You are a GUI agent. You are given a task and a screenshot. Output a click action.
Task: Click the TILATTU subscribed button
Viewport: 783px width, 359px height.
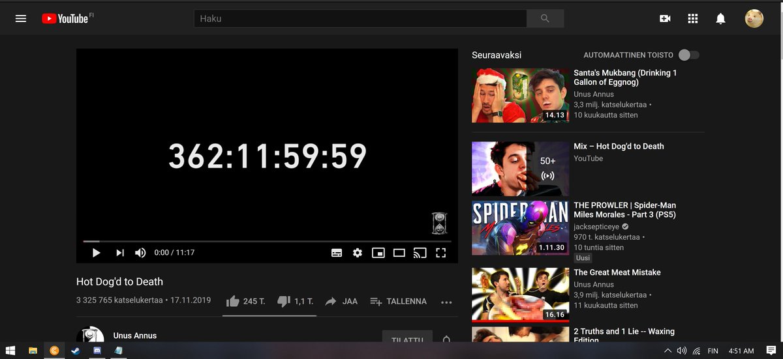407,337
